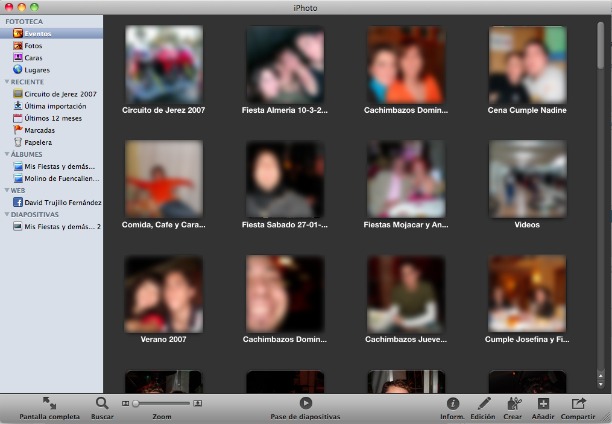Select the Comida, Cafe y Cara event thumbnail

point(164,179)
